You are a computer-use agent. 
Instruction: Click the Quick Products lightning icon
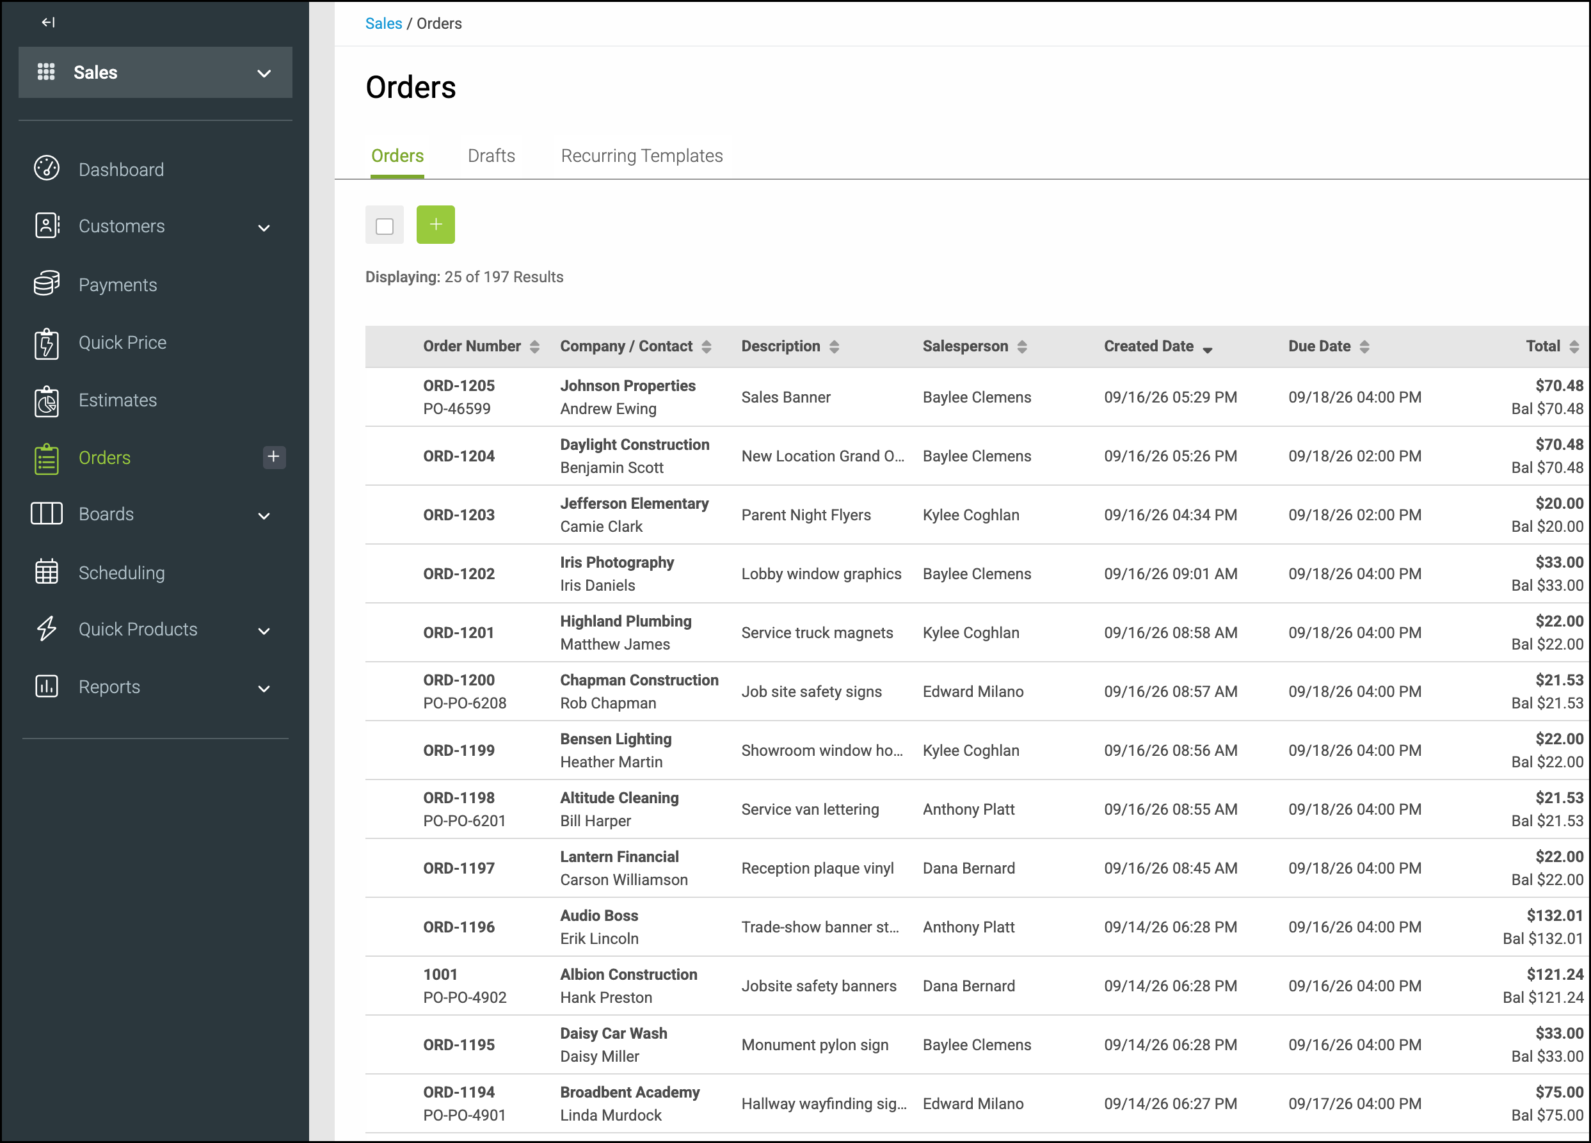[x=47, y=628]
